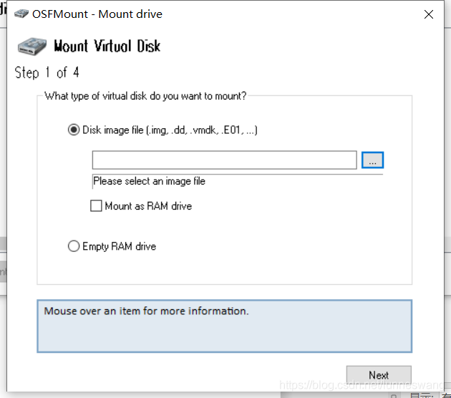Proceed with the Next button

pos(379,375)
